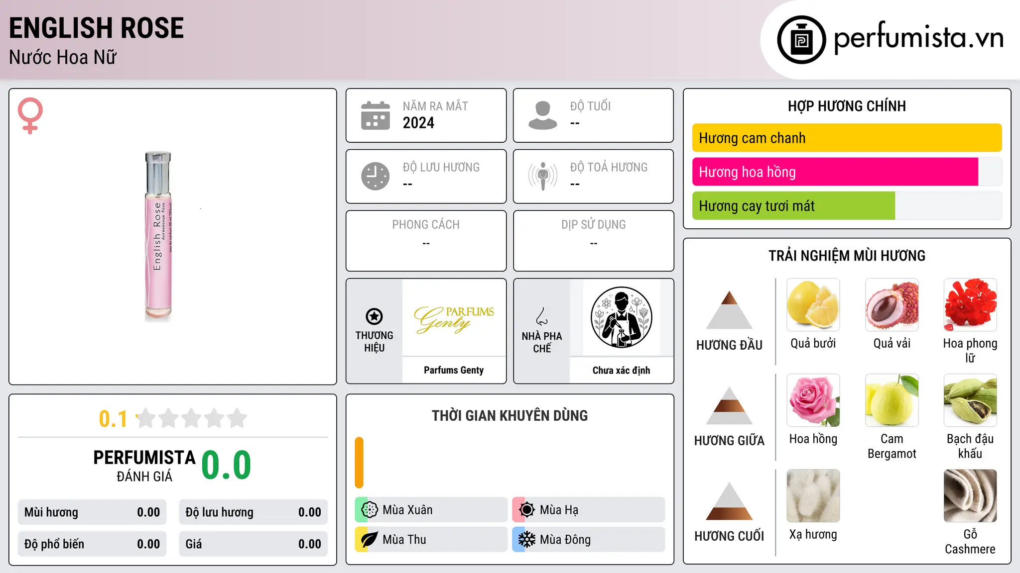Screen dimensions: 1020x573
Task: Select the Mùa Đông season row
Action: point(589,540)
